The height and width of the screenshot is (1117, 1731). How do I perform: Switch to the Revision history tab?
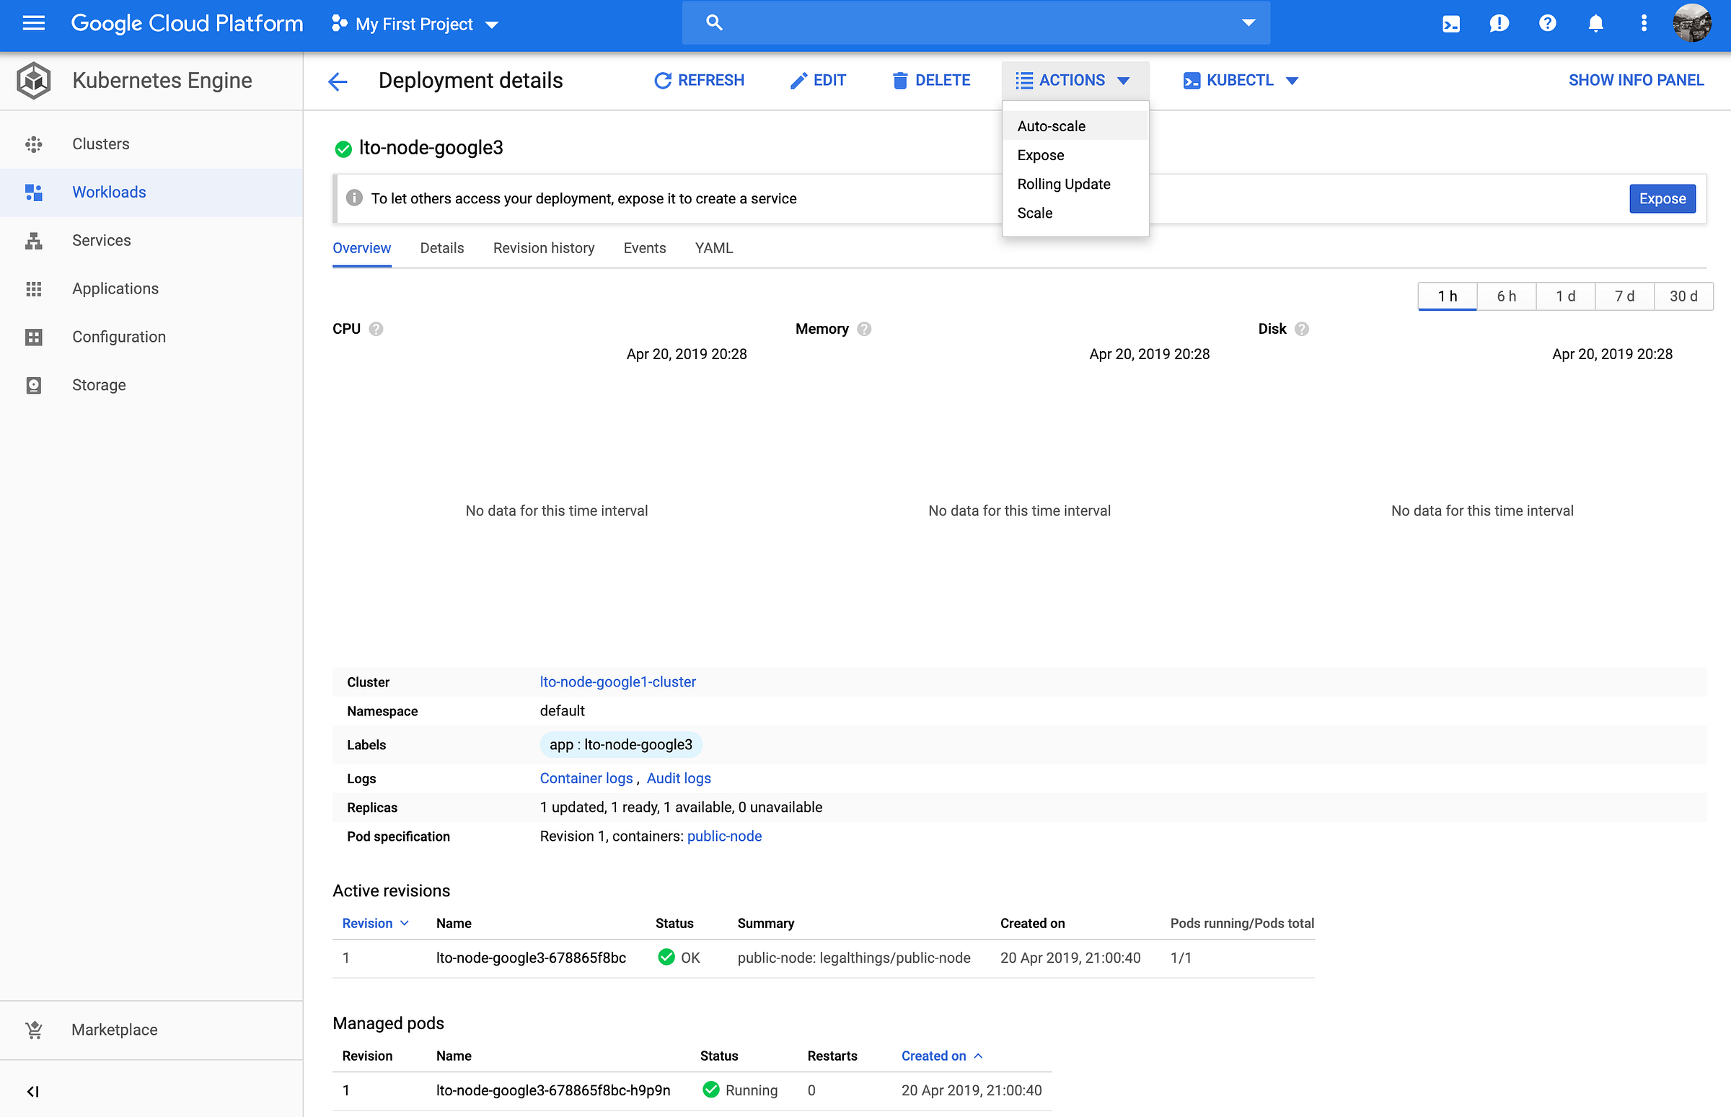pyautogui.click(x=543, y=248)
